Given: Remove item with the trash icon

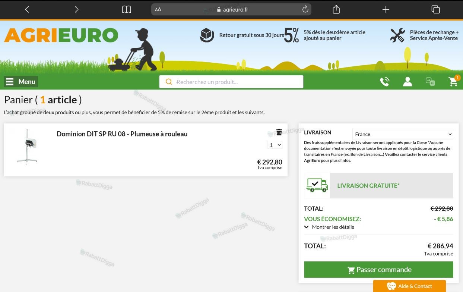Looking at the screenshot, I should [x=279, y=132].
